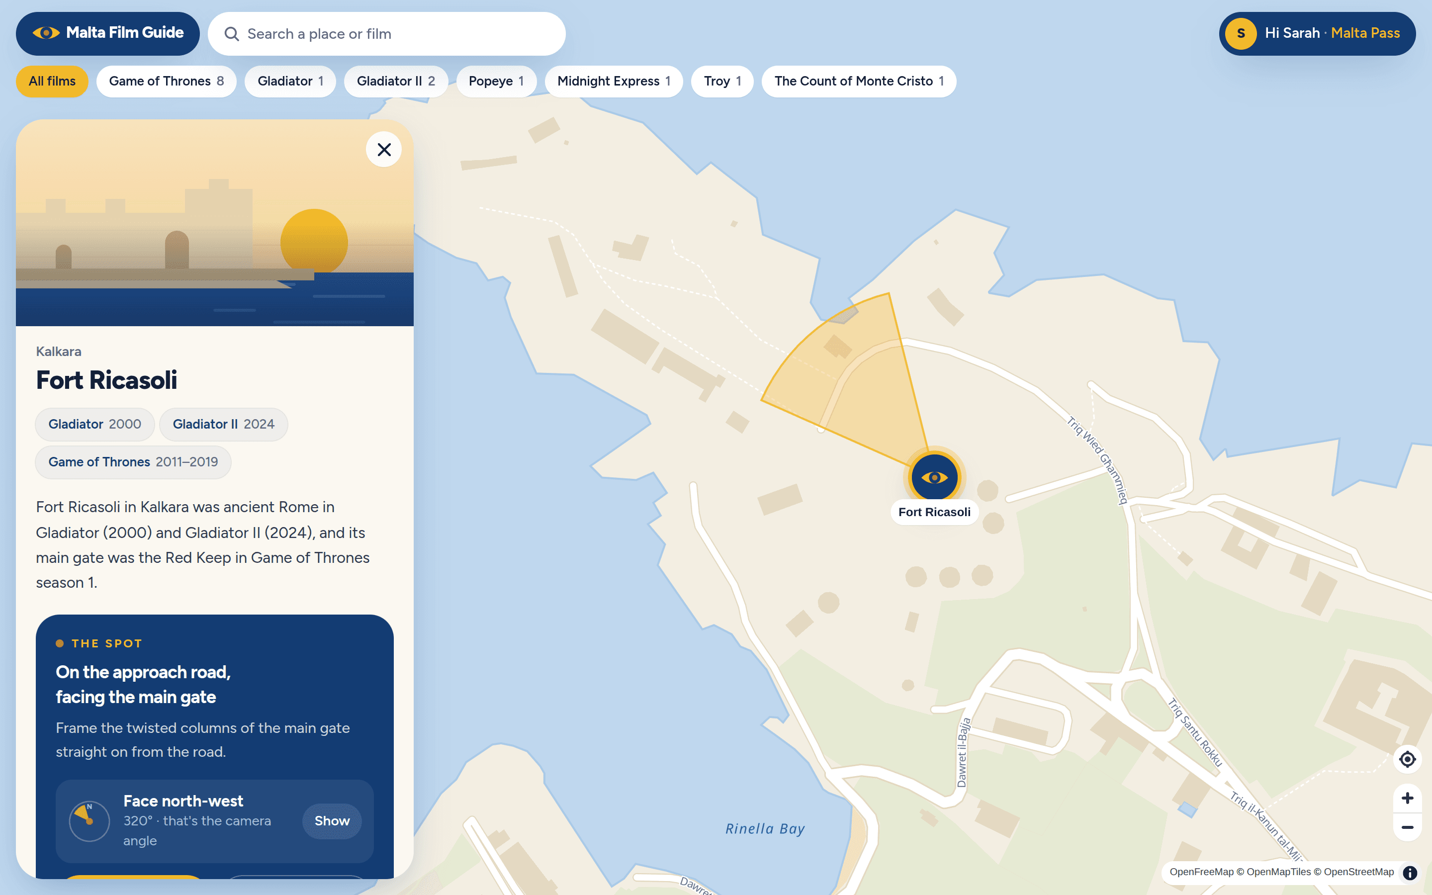
Task: Click the Fort Ricasoli eye map marker
Action: point(934,477)
